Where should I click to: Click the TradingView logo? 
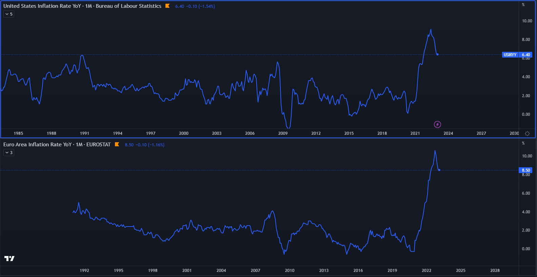(9, 258)
